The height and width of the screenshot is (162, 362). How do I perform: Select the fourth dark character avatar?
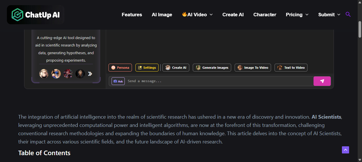pyautogui.click(x=80, y=74)
